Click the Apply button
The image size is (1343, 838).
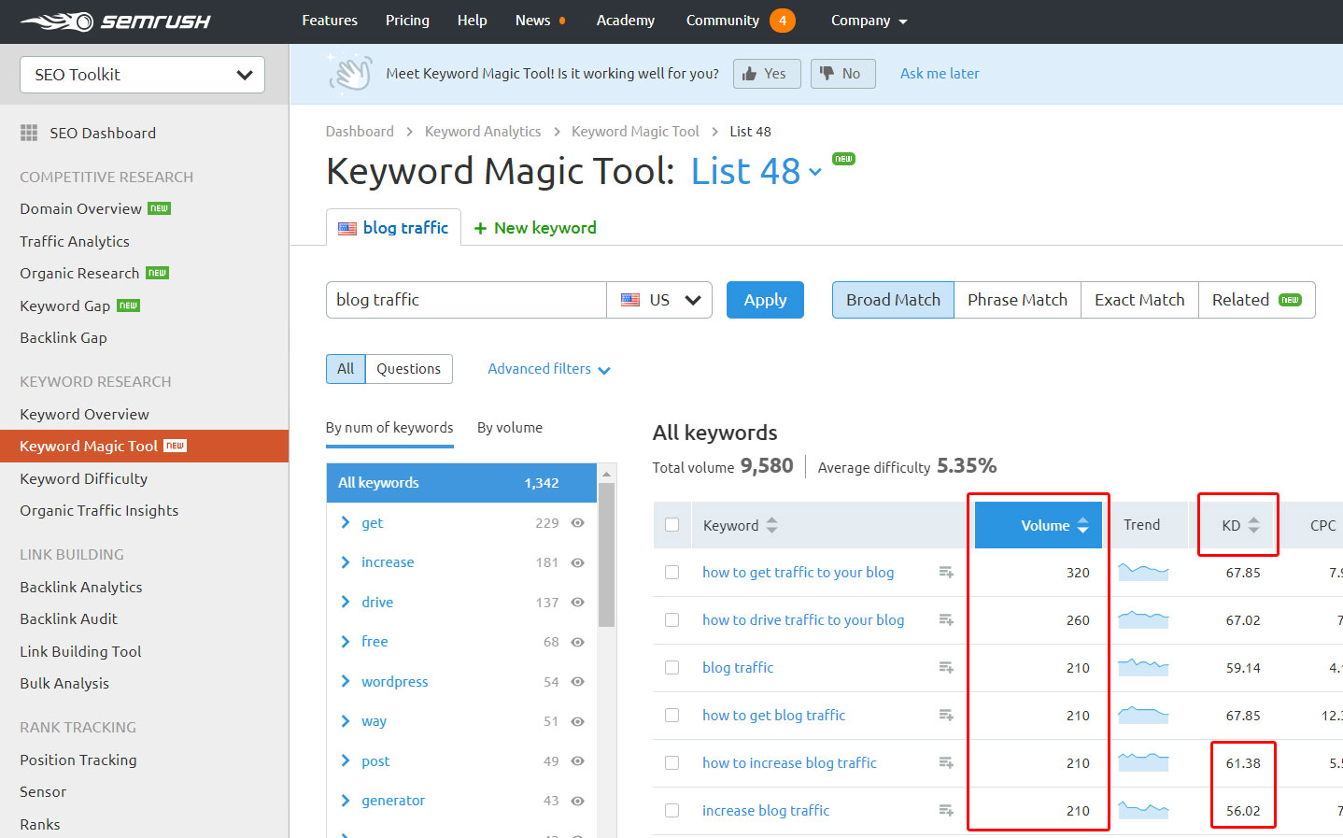coord(765,300)
